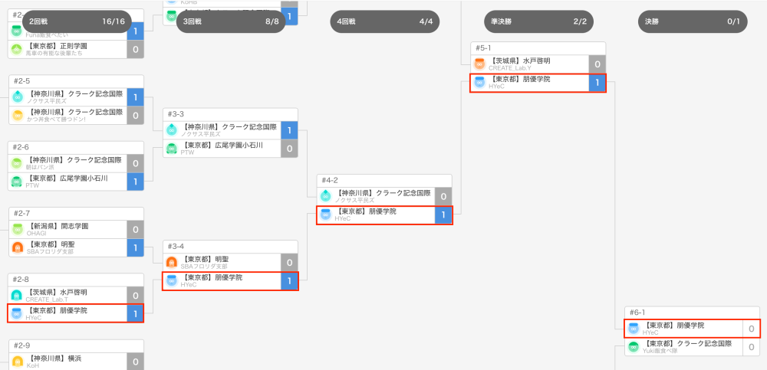
Task: Click the CREATE_Lab.T avatar in match #2-8
Action: (17, 295)
